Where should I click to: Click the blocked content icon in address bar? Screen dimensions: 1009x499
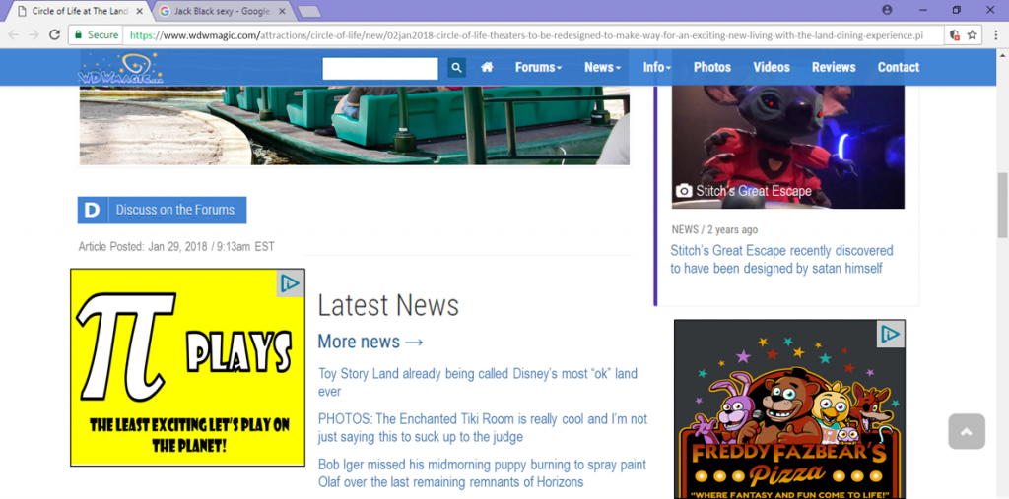[955, 34]
